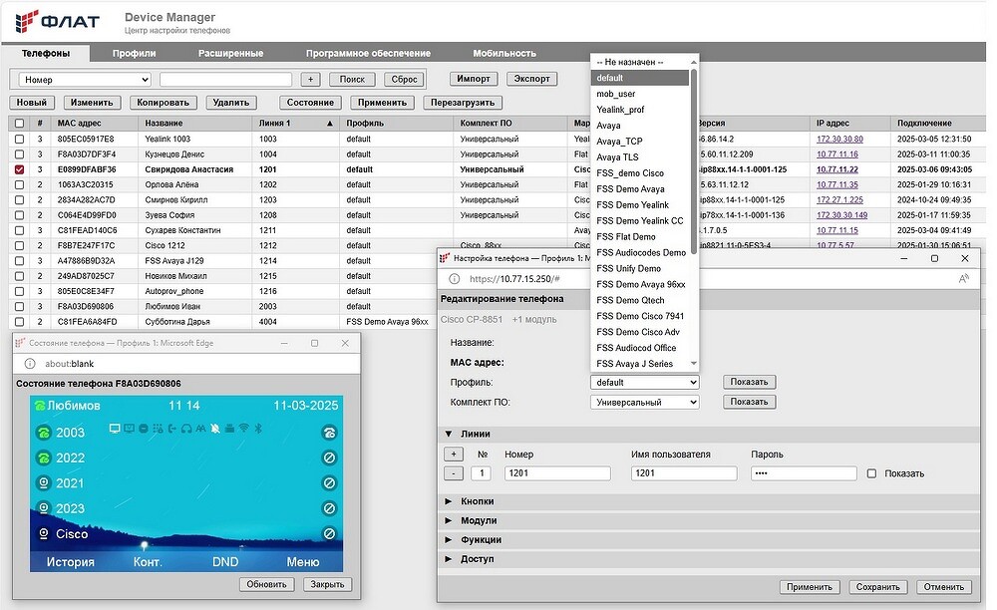Open the Комплект ПО dropdown
The width and height of the screenshot is (997, 610).
[645, 403]
